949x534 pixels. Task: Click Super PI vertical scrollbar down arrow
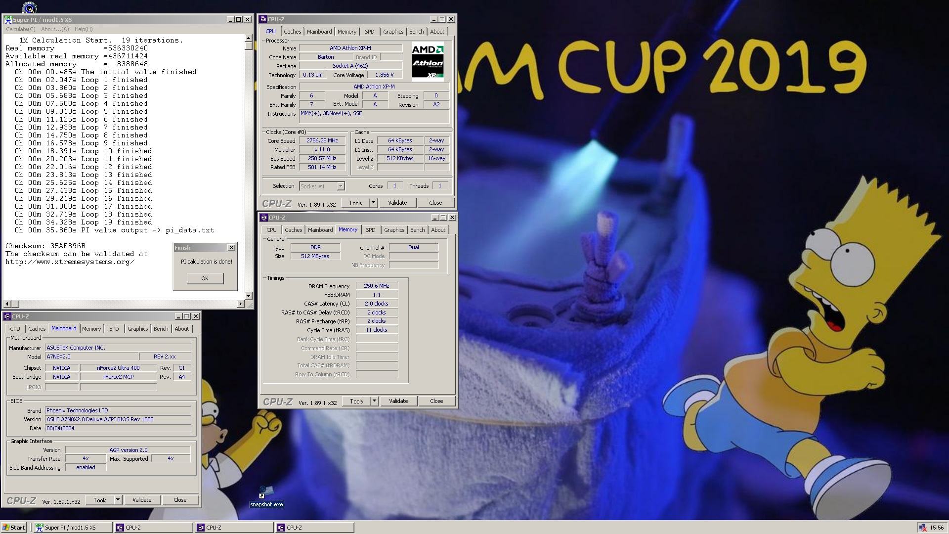[x=249, y=296]
